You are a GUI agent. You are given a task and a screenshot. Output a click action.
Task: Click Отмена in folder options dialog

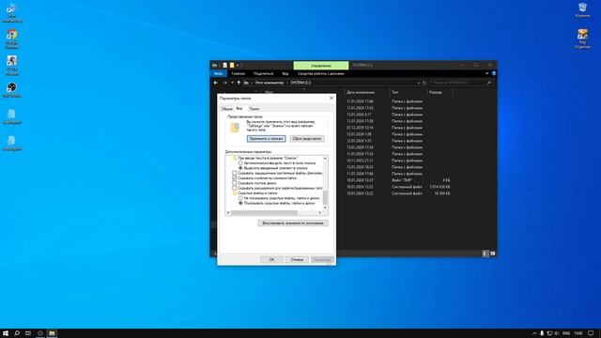297,260
